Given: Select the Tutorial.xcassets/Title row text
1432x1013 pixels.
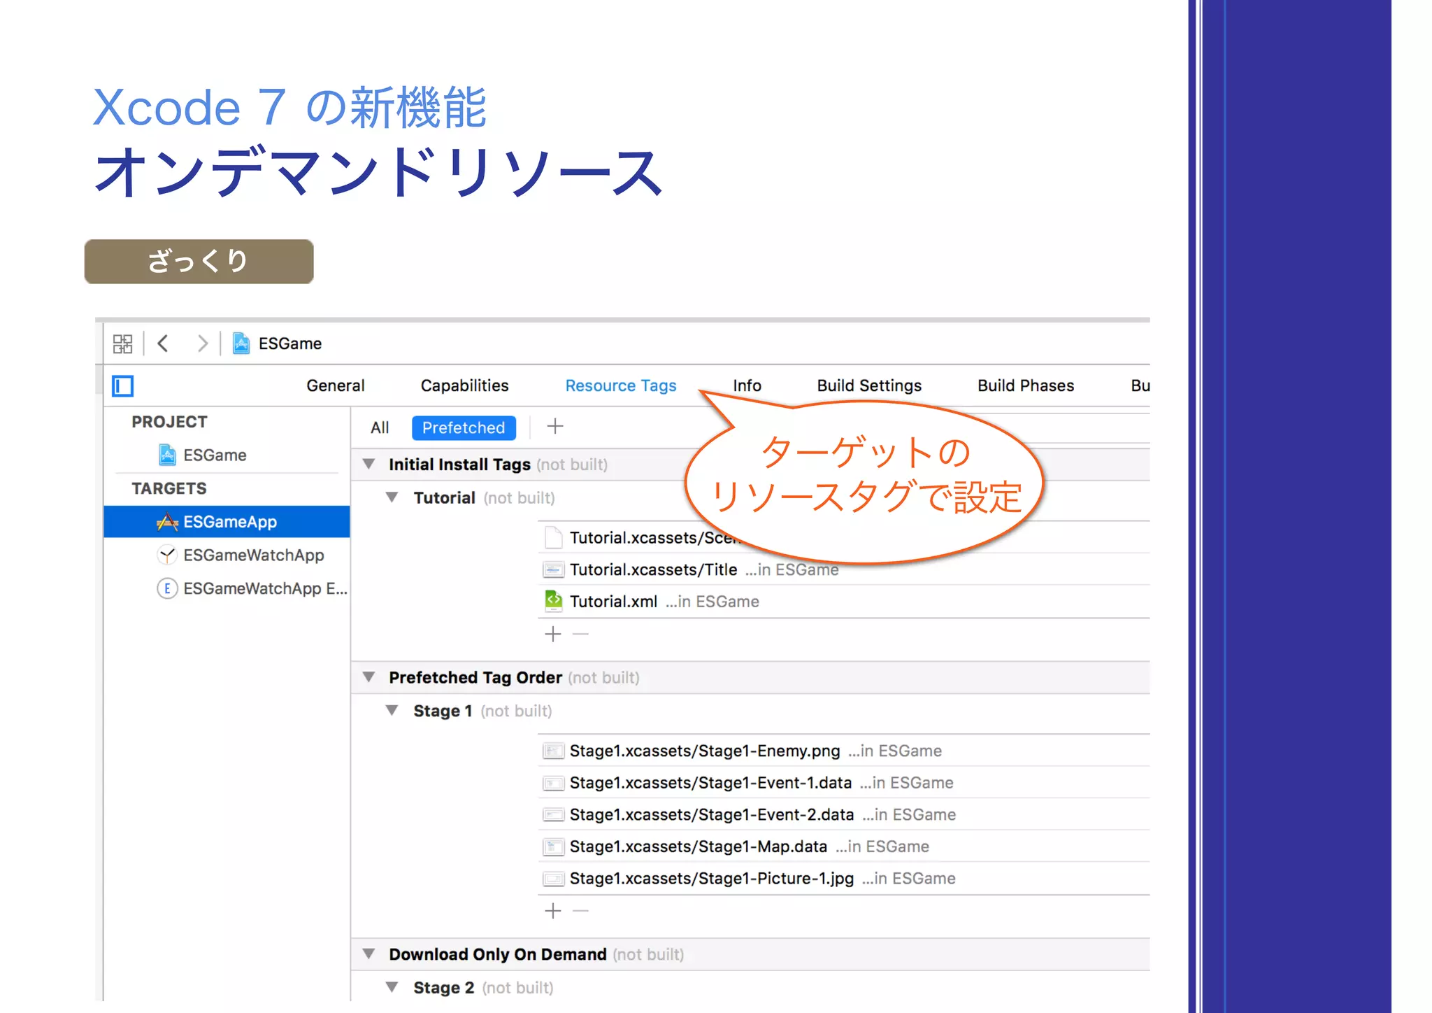Looking at the screenshot, I should pyautogui.click(x=653, y=569).
